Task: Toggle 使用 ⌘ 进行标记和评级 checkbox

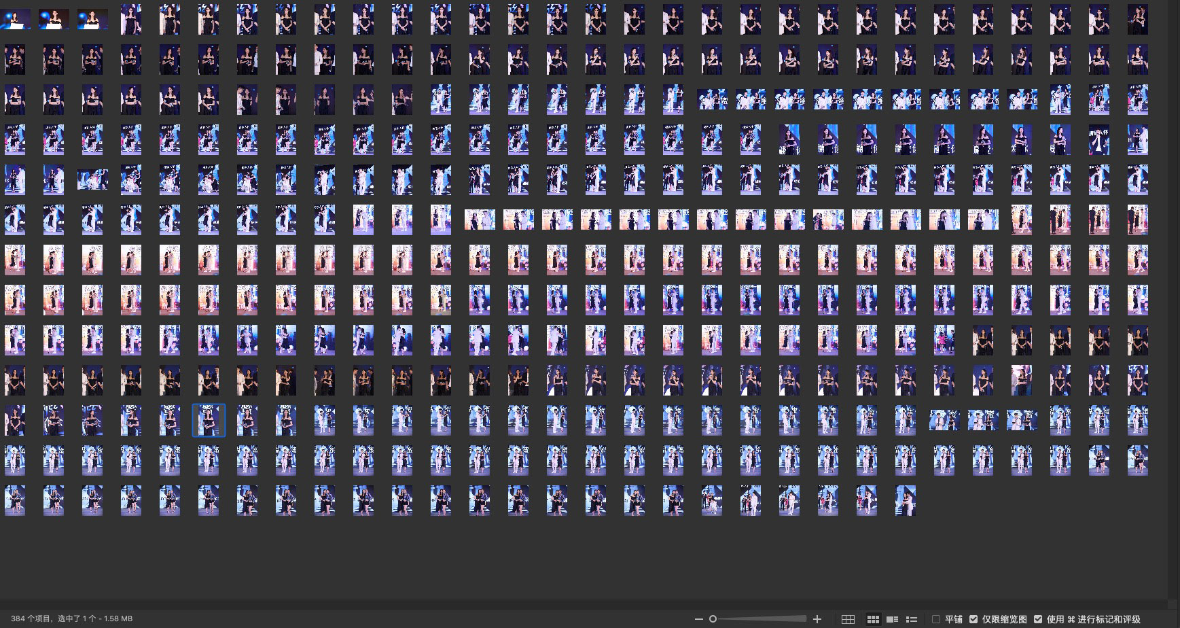Action: (1038, 619)
